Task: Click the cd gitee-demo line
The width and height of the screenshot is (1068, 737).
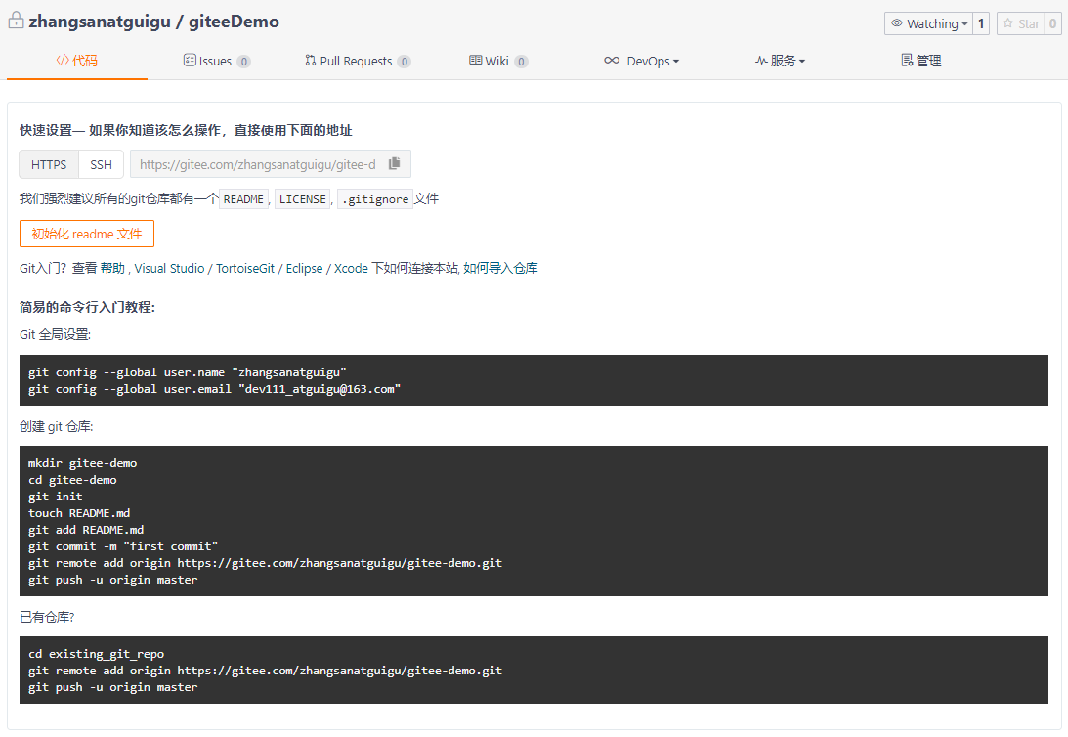Action: point(72,480)
